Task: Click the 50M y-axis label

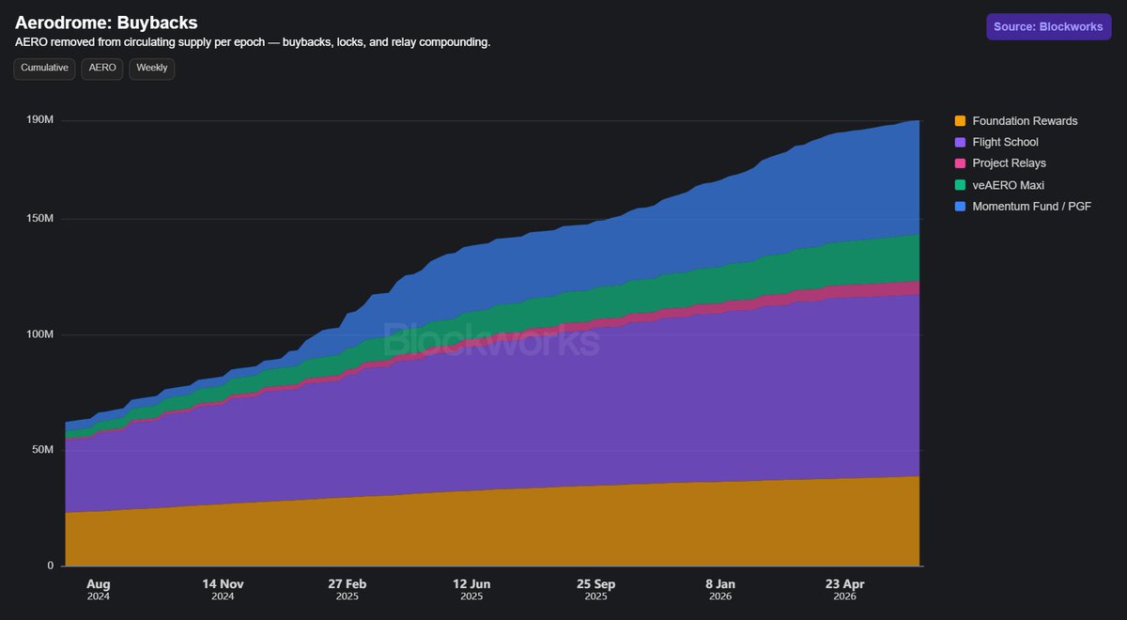Action: point(41,450)
